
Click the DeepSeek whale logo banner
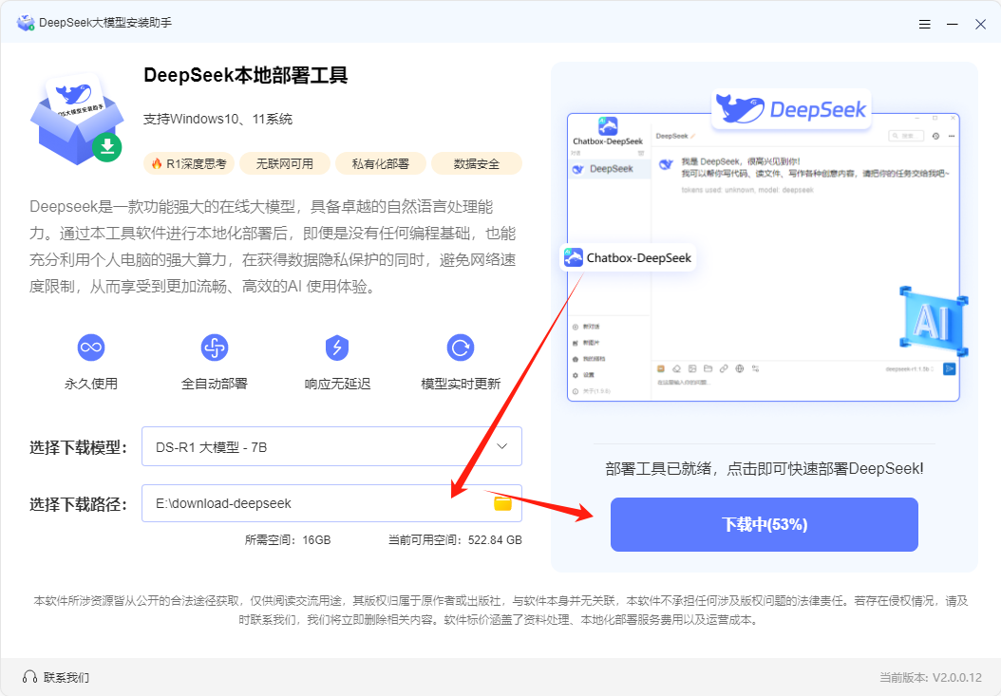point(790,108)
